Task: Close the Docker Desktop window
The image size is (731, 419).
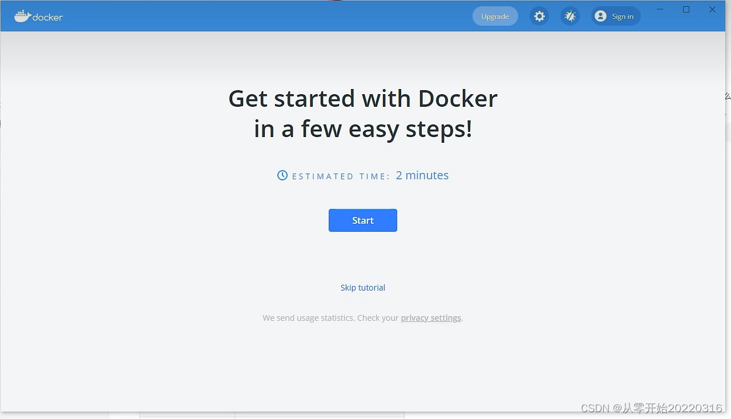Action: pos(712,9)
